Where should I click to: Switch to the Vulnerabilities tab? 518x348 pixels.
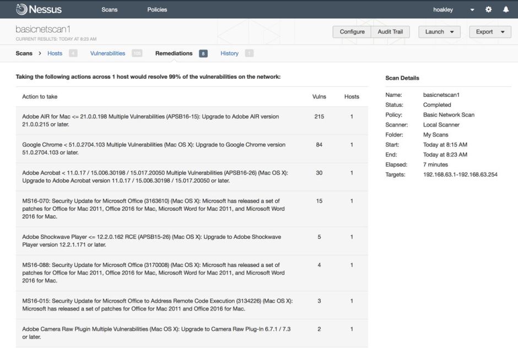(x=108, y=53)
